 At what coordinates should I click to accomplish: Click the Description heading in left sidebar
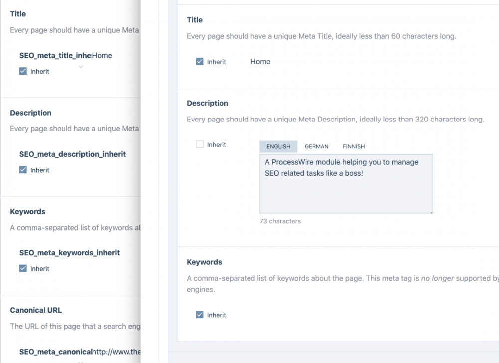pos(30,113)
